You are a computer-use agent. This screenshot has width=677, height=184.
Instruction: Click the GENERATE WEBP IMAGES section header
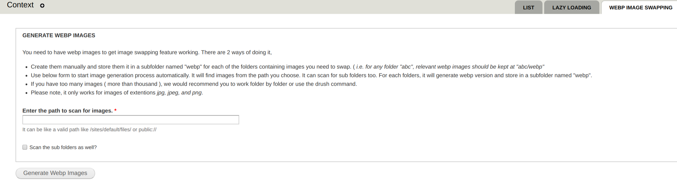pos(58,35)
